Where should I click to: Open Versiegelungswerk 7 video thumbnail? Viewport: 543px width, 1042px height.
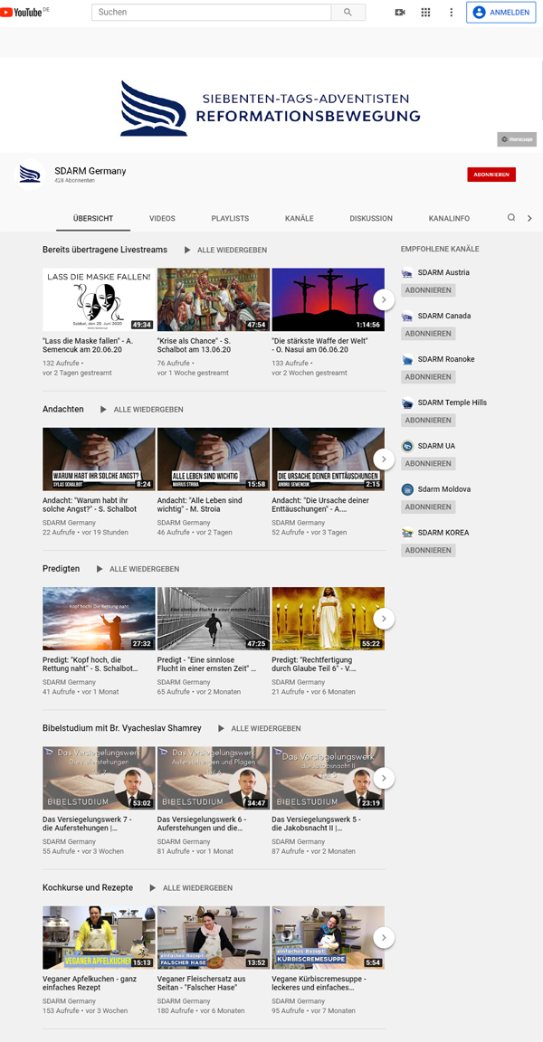[99, 778]
